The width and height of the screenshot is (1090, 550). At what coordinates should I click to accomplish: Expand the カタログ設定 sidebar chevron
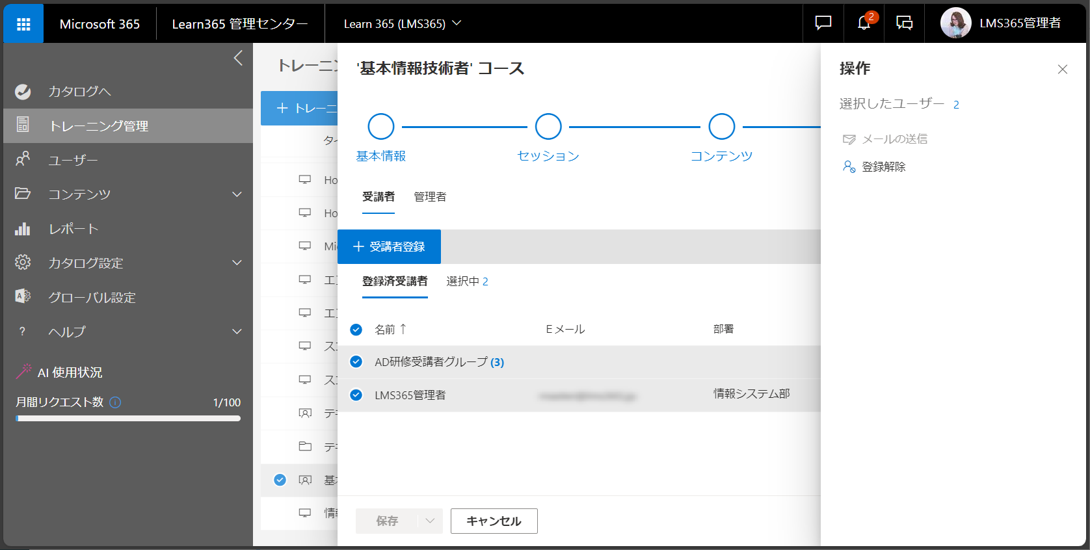tap(237, 263)
